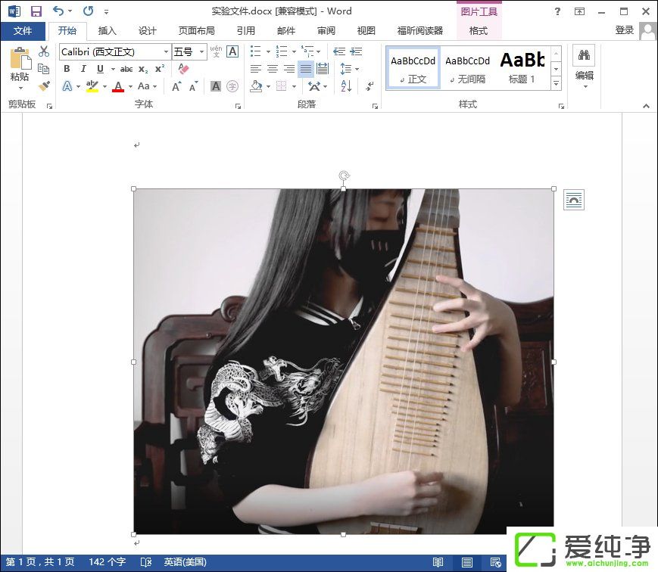Click the red font color swatch
The width and height of the screenshot is (658, 572).
click(x=117, y=87)
